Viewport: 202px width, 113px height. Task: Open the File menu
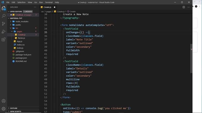coord(8,2)
